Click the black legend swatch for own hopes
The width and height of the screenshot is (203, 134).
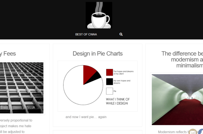[x=109, y=81]
